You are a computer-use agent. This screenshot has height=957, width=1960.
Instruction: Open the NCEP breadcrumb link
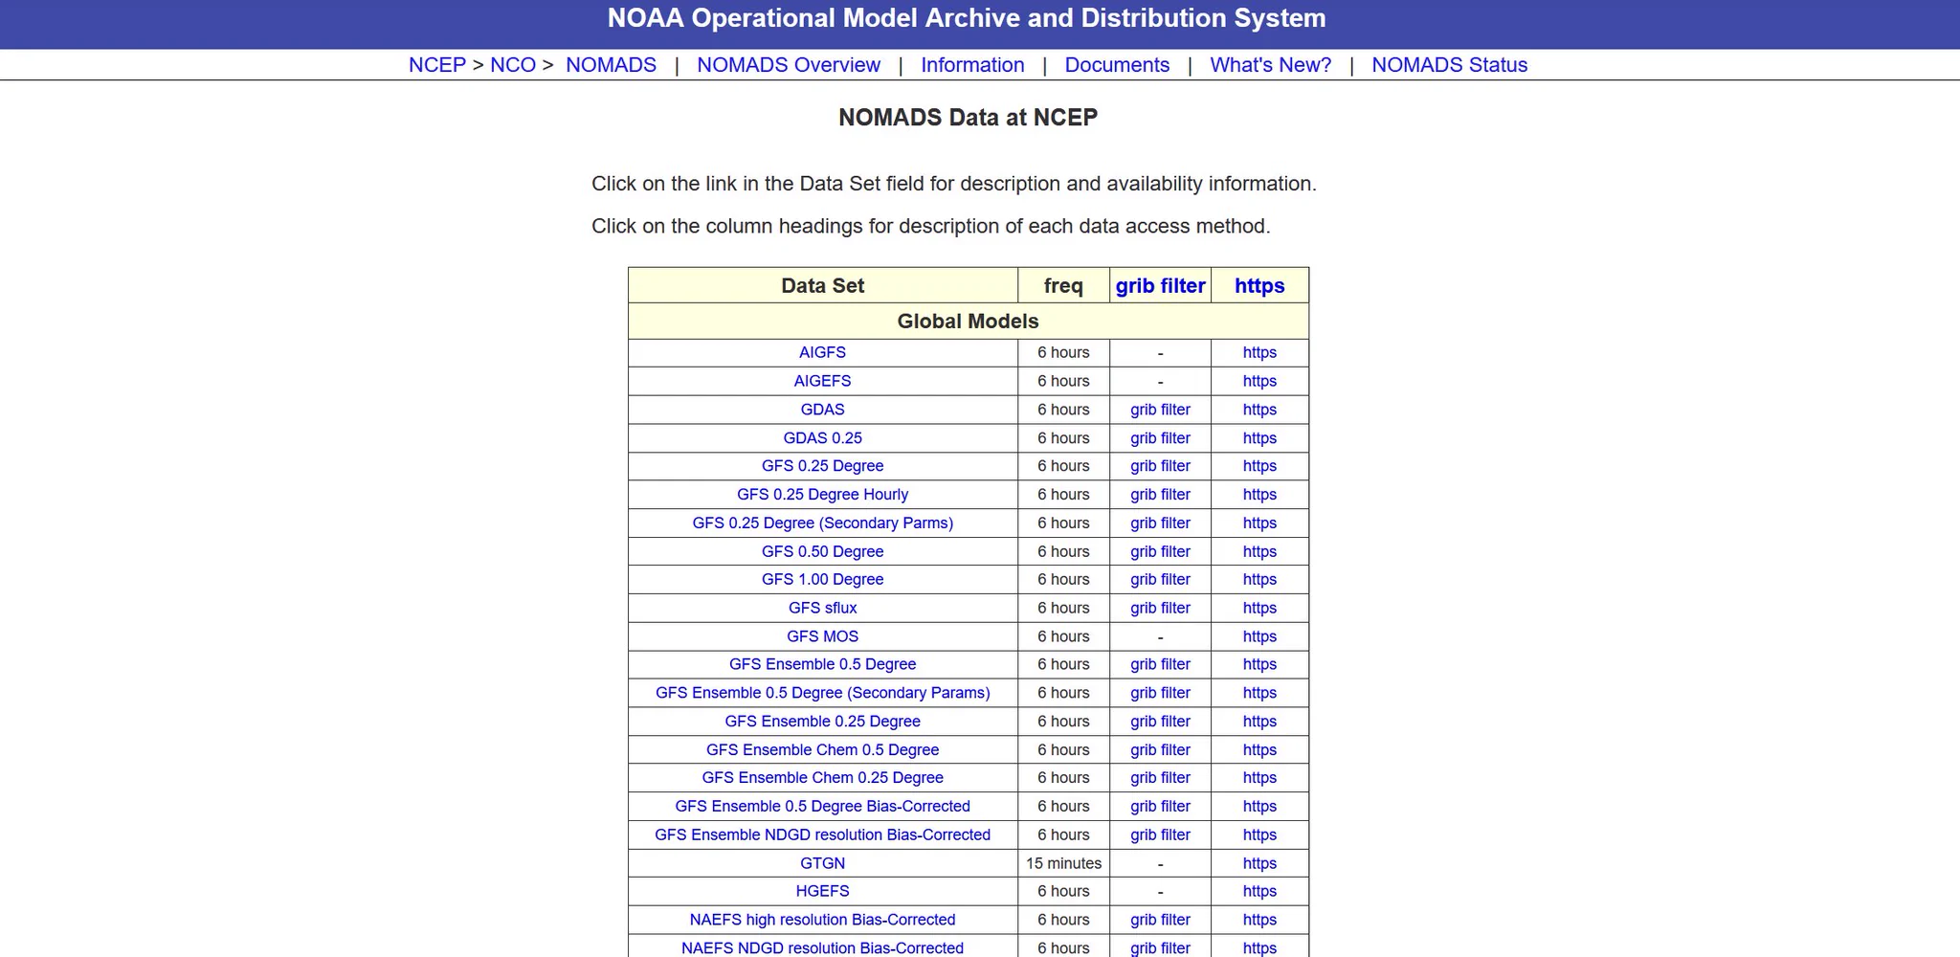(x=436, y=65)
